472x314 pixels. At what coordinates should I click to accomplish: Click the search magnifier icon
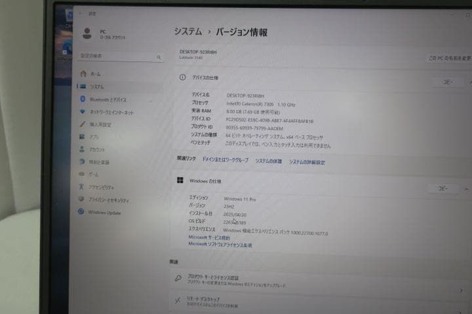(x=159, y=57)
